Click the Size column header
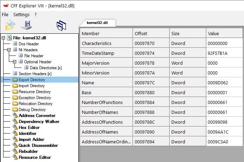This screenshot has height=162, width=244. (x=188, y=33)
